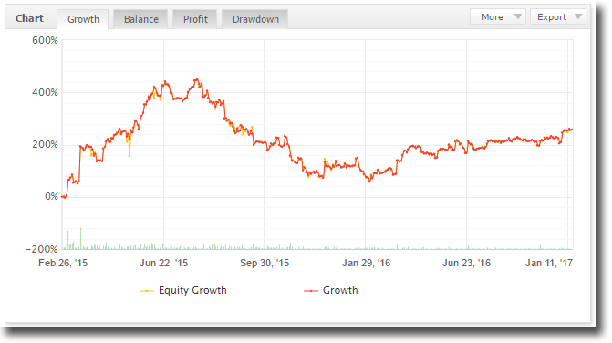Open the Export dropdown menu

(x=558, y=16)
